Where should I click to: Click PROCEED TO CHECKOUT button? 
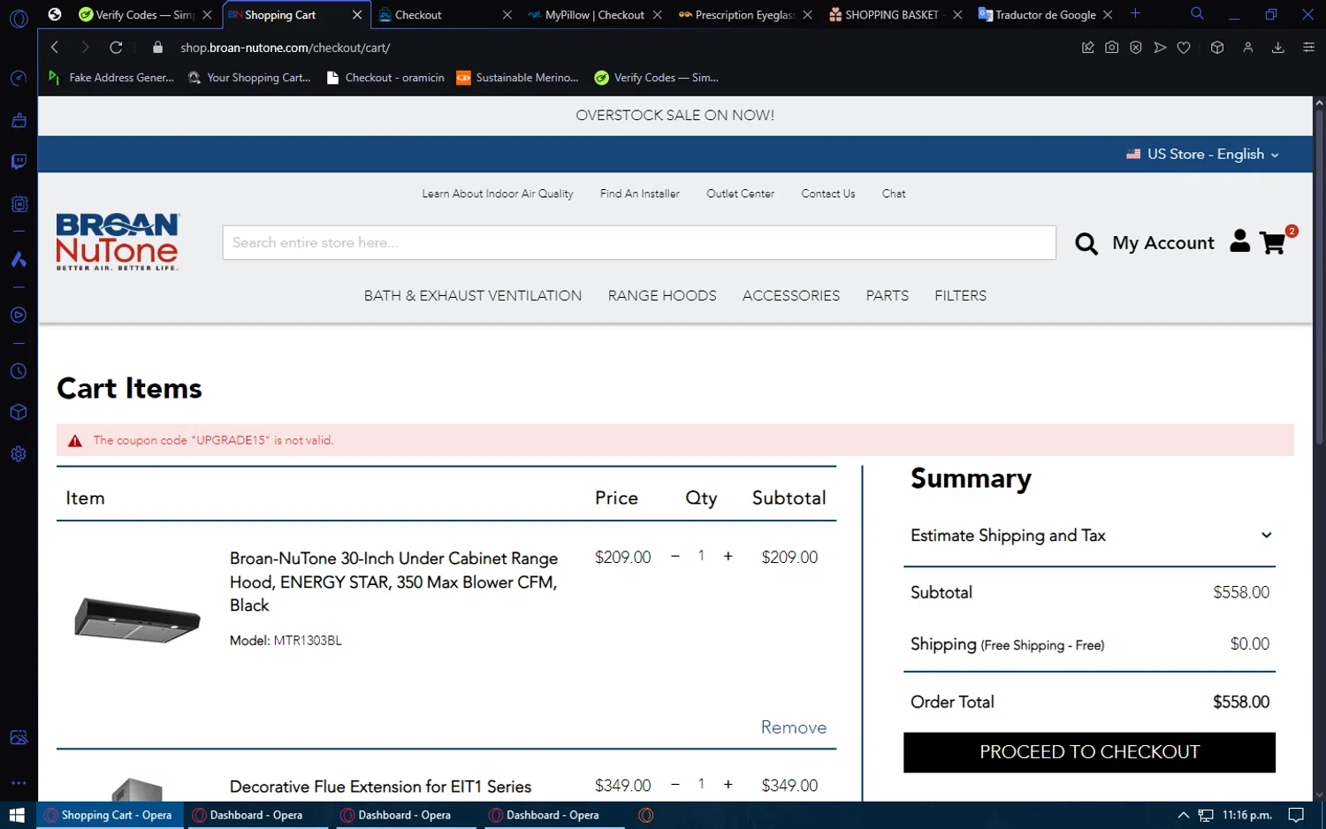point(1089,752)
